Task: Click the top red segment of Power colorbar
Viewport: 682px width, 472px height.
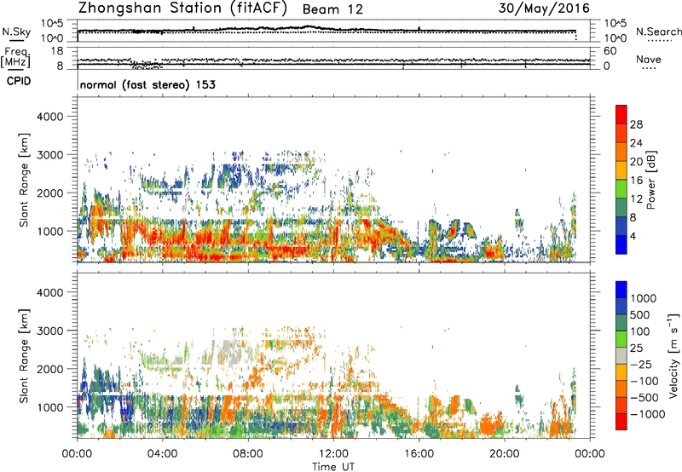Action: tap(621, 114)
